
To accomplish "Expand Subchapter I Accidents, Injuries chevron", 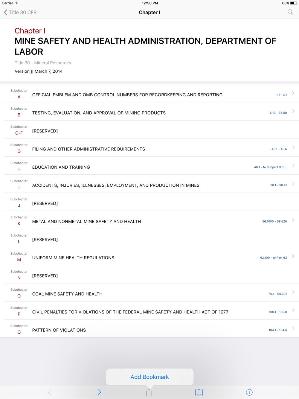I will coord(293,184).
